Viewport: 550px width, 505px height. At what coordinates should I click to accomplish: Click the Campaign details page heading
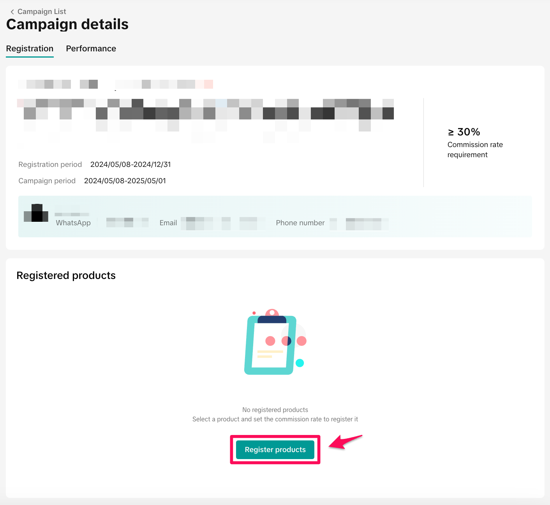point(67,25)
